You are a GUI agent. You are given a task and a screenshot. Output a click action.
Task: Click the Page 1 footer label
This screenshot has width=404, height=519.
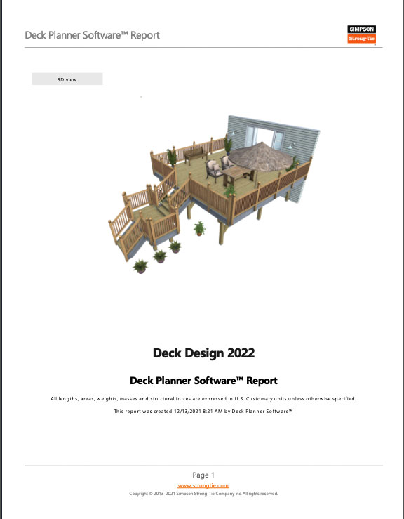pyautogui.click(x=203, y=475)
